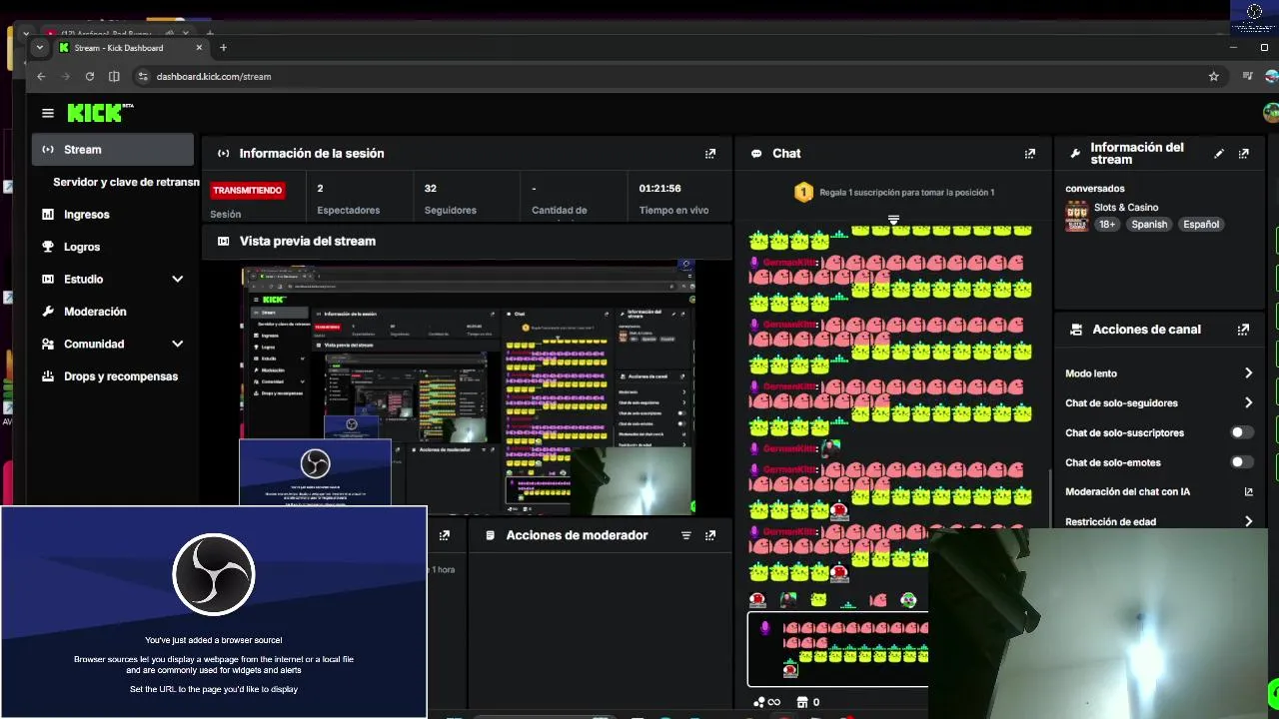Click the Español tag
1279x719 pixels.
[x=1201, y=225]
